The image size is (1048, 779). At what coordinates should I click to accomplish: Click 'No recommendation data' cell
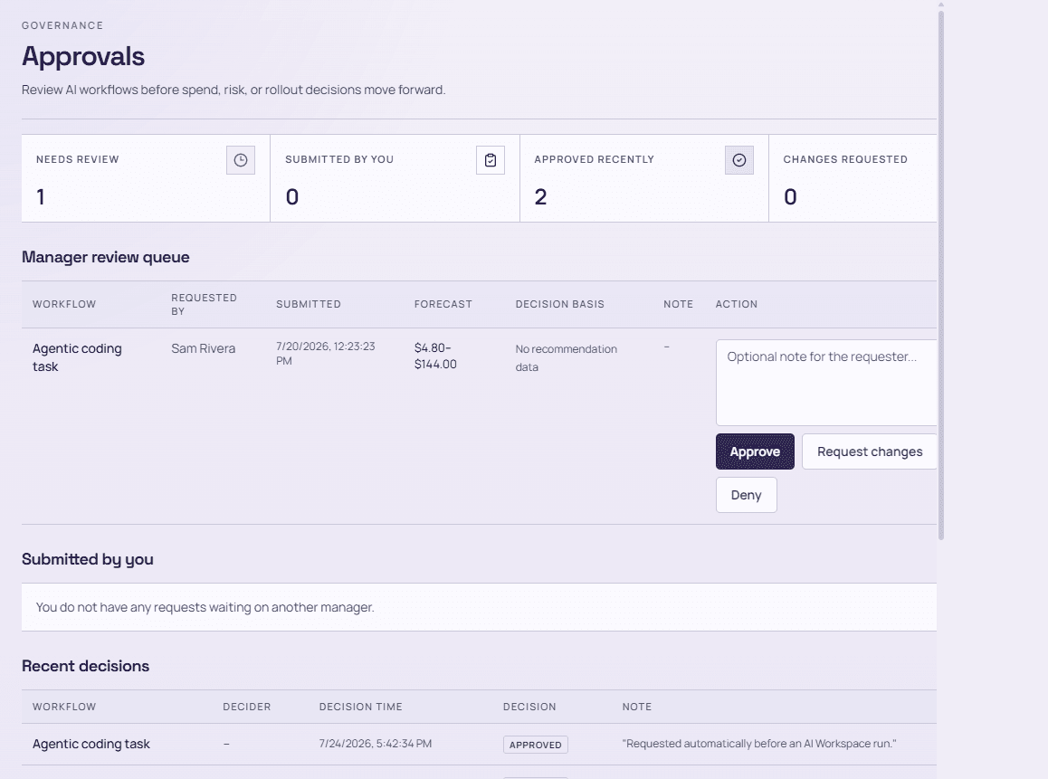567,357
